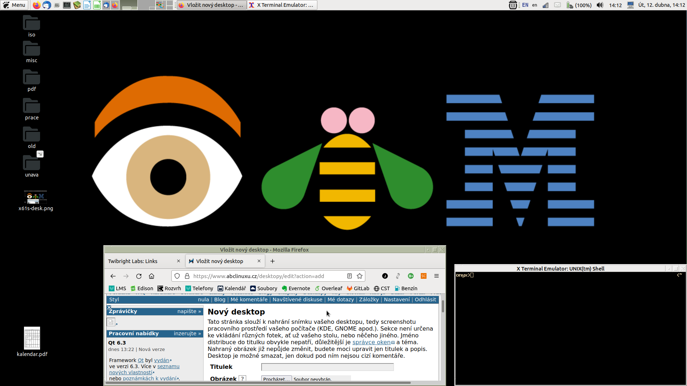The width and height of the screenshot is (687, 386).
Task: Select the misc folder on the desktop
Action: (x=31, y=52)
